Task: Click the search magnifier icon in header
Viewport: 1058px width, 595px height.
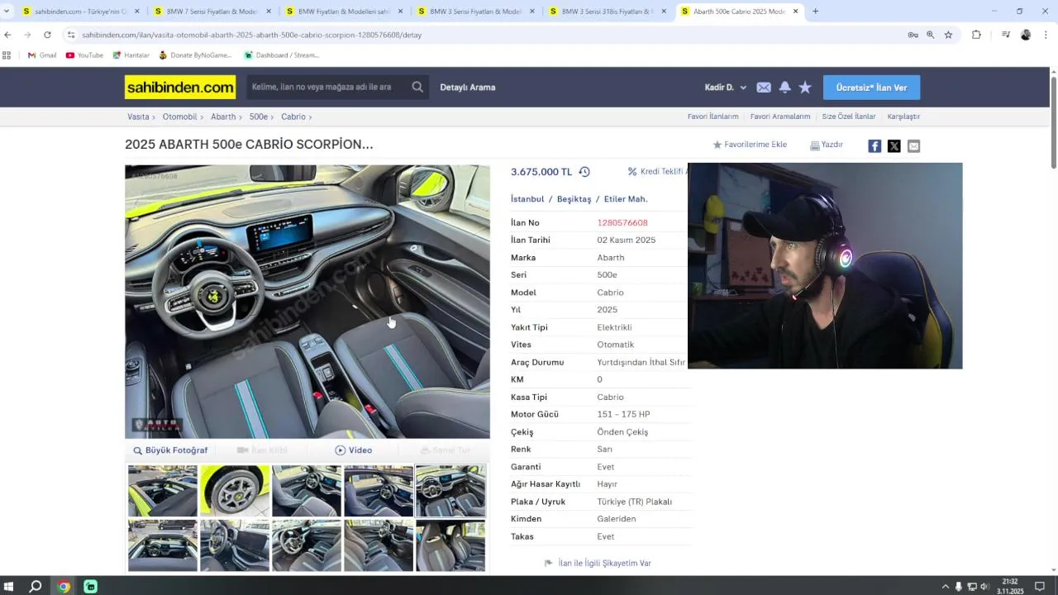Action: 417,87
